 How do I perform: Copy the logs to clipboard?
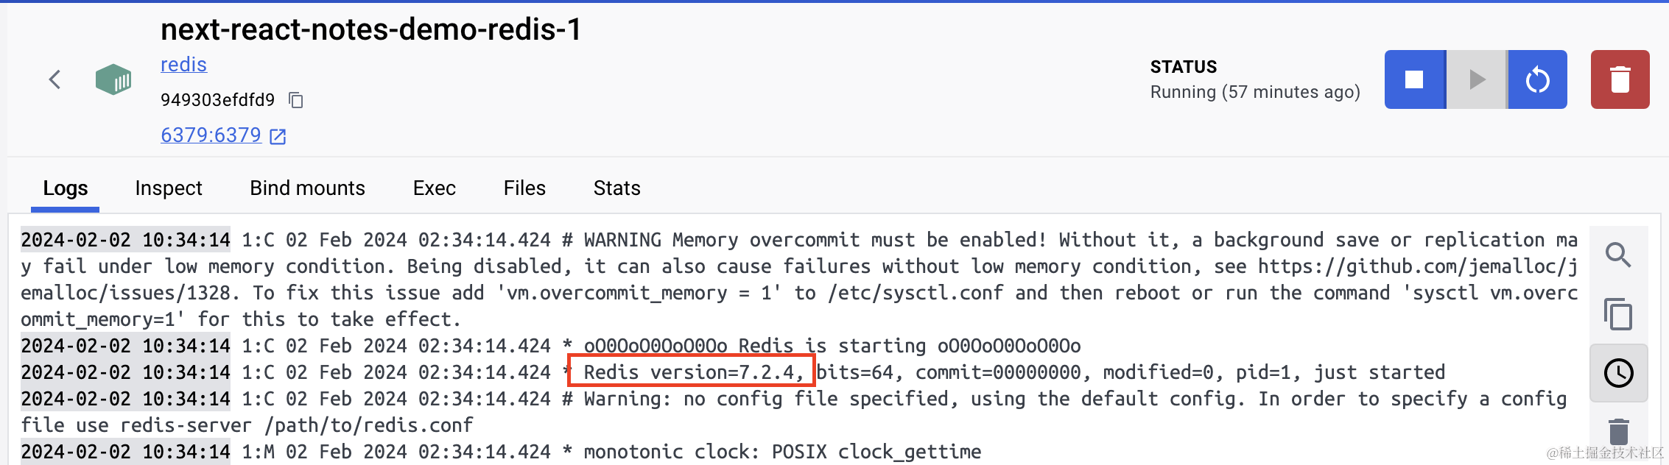pos(1618,314)
